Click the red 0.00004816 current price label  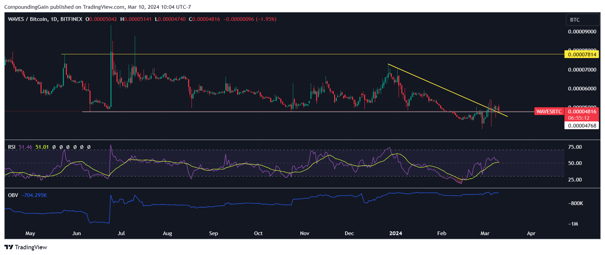[x=582, y=112]
